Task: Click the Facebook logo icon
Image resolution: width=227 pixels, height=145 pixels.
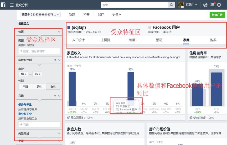Action: tap(3, 5)
